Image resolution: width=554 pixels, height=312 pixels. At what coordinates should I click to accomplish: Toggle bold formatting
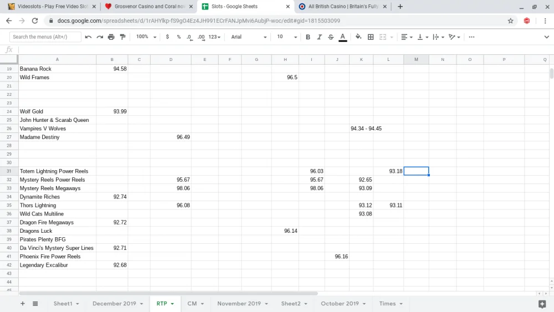[307, 37]
